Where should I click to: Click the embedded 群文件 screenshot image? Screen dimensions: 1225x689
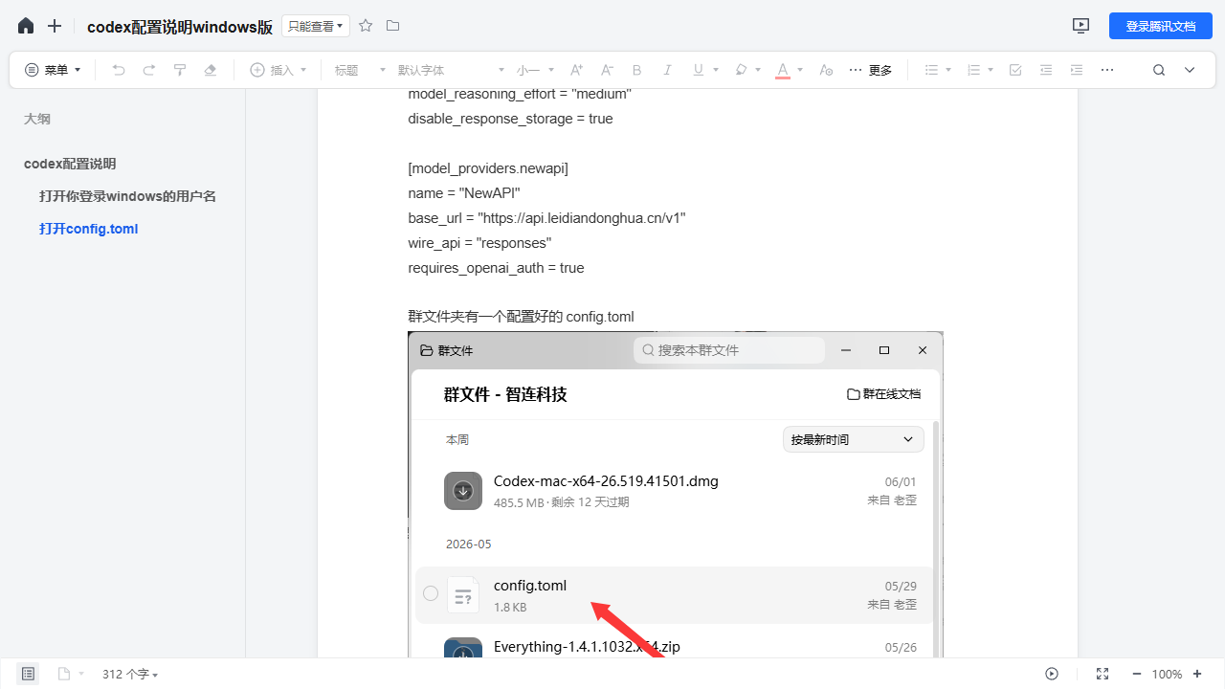[676, 494]
